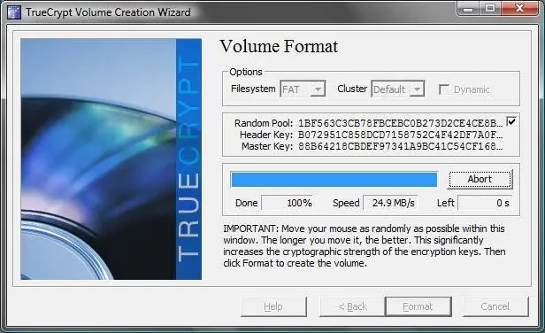Image resolution: width=545 pixels, height=333 pixels.
Task: Cancel the volume creation wizard
Action: [x=495, y=306]
